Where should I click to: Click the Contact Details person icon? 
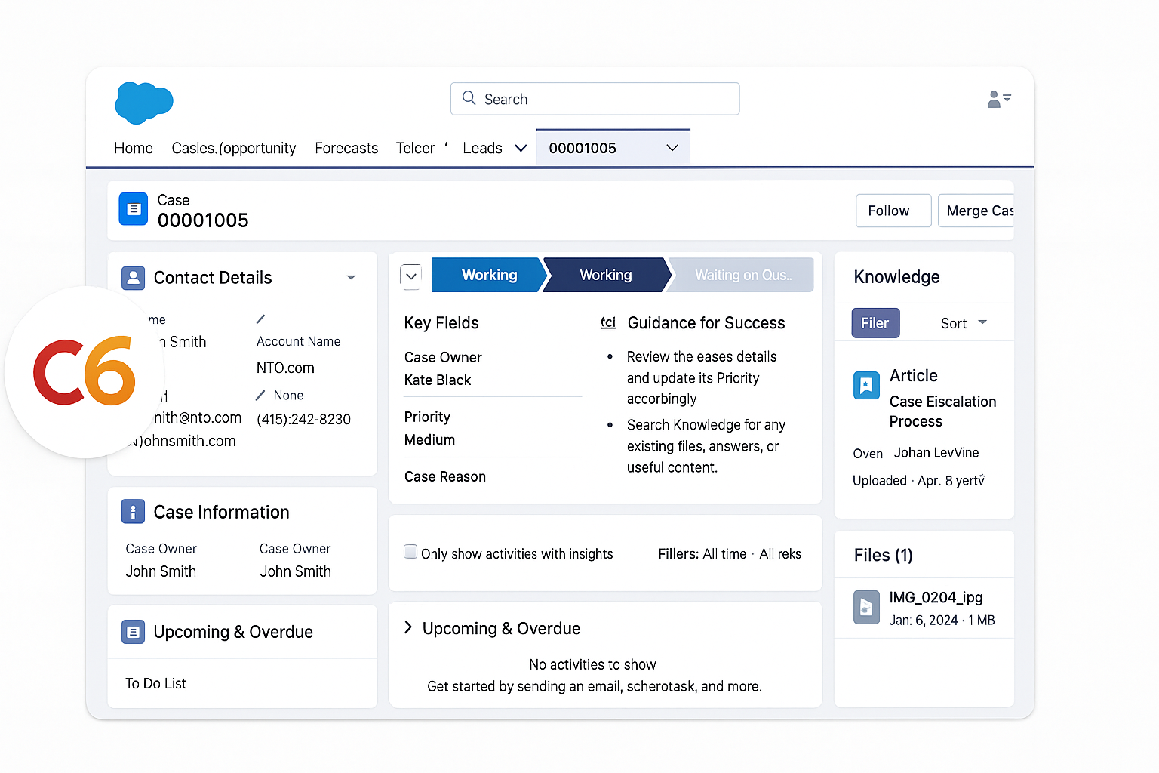coord(134,278)
